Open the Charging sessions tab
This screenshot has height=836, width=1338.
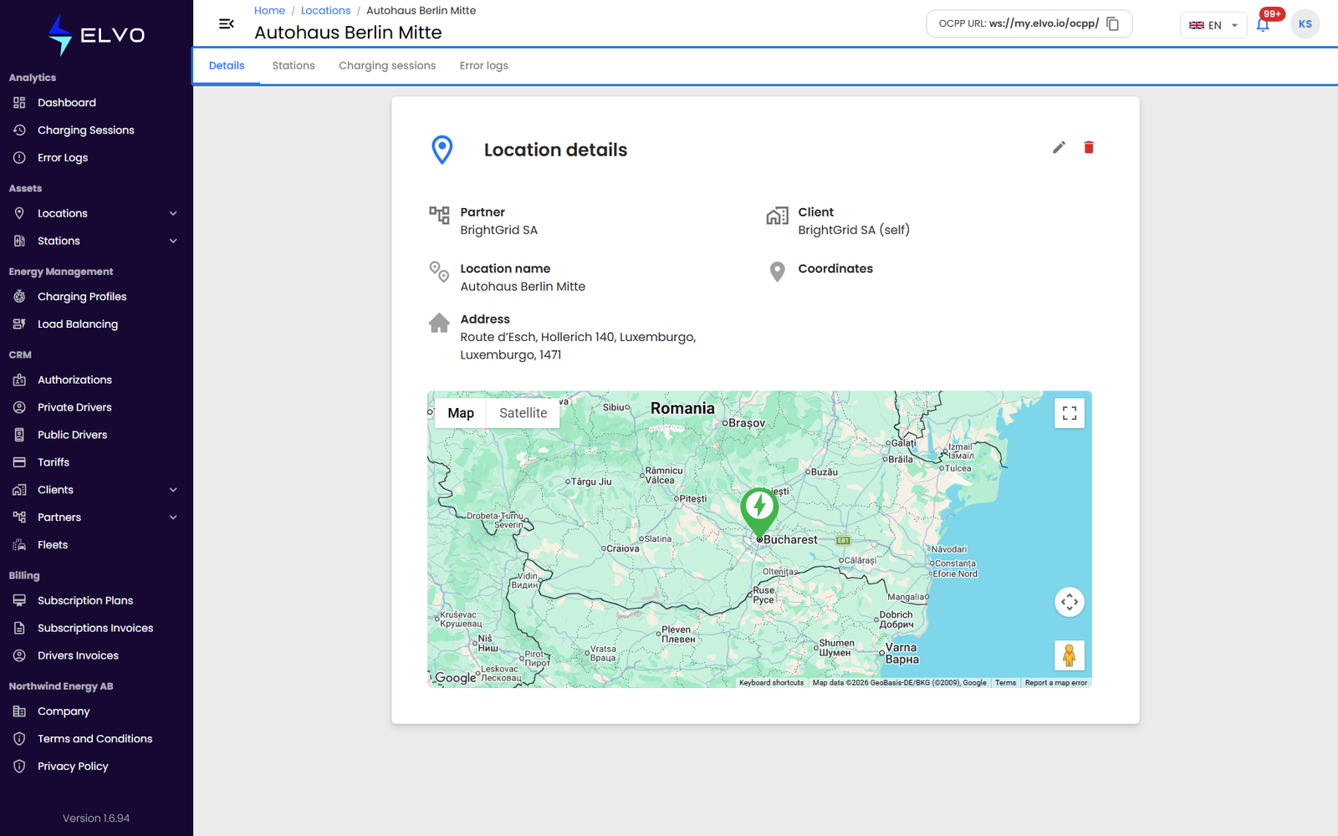[x=387, y=65]
